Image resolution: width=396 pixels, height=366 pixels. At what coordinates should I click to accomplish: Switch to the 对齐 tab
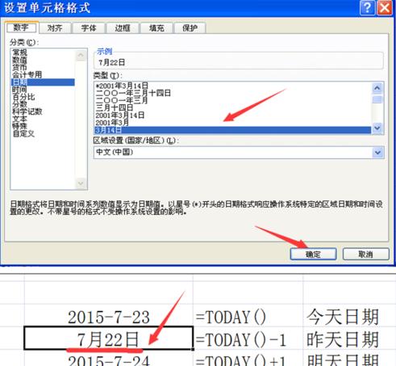coord(55,27)
